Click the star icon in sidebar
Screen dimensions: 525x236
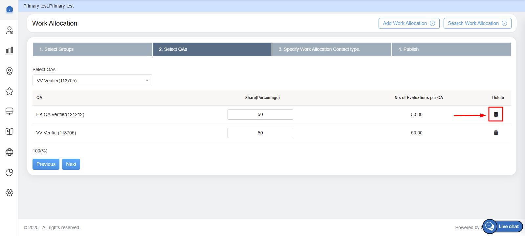click(10, 91)
